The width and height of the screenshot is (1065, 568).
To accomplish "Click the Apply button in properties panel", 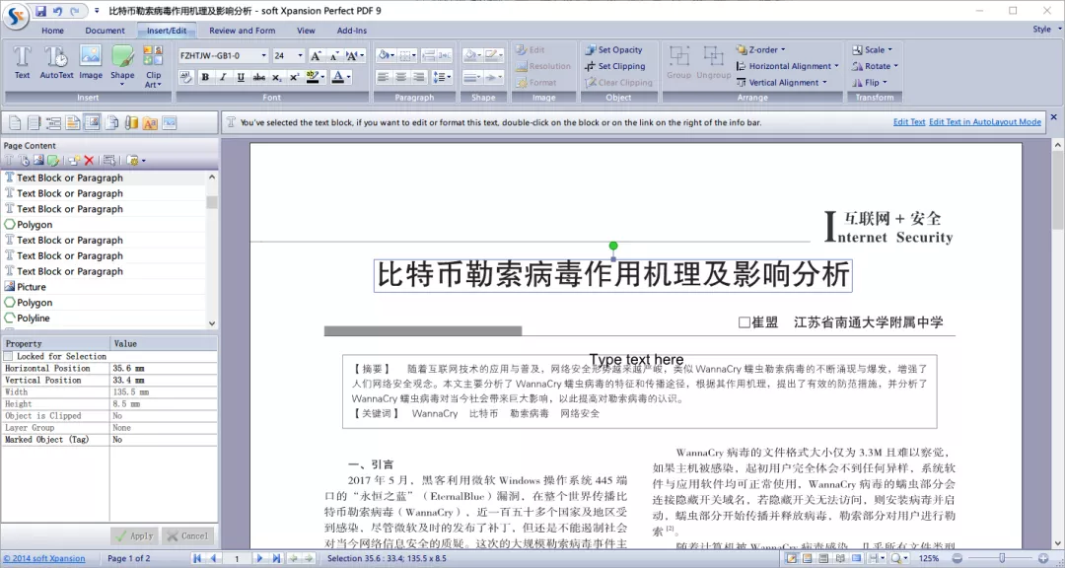I will [134, 535].
